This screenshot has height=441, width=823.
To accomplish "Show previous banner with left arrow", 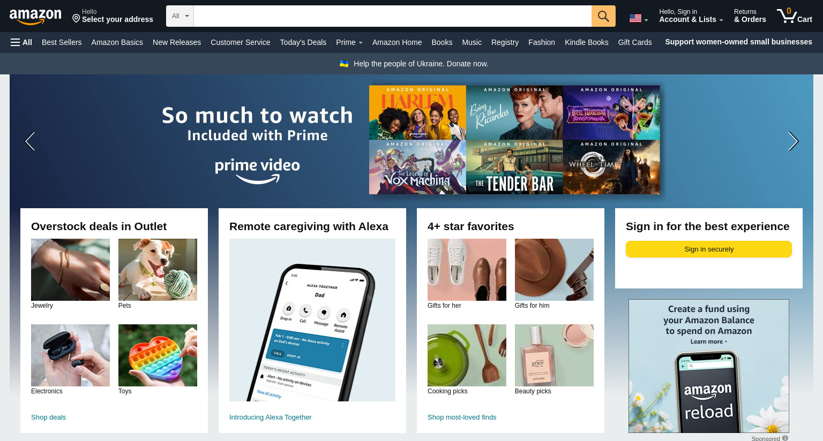I will point(30,141).
